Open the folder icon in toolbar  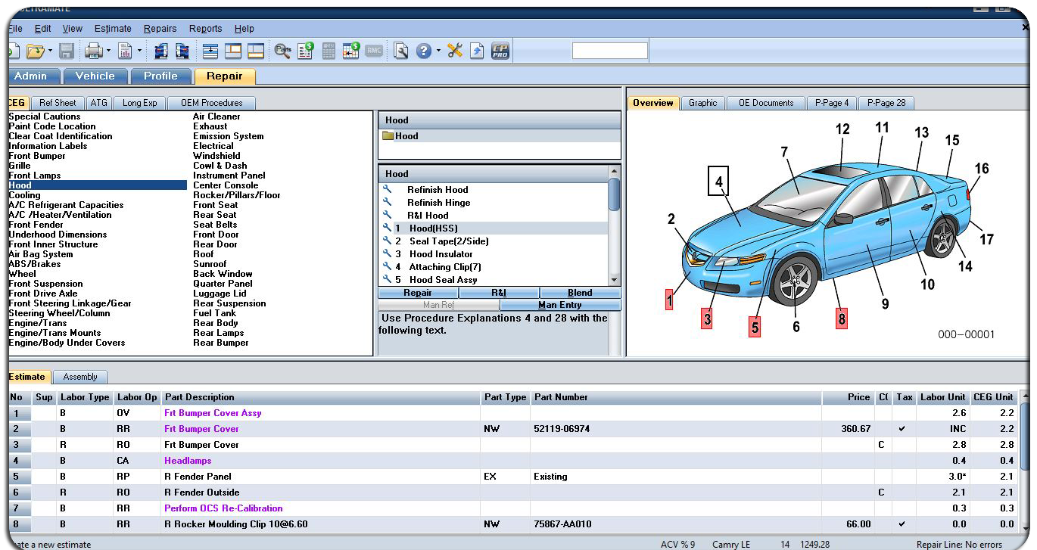tap(35, 51)
